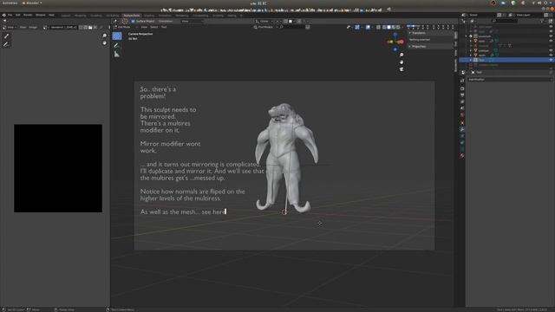Switch to the Shading workspace tab
Viewport: 555px width, 312px height.
(x=149, y=16)
